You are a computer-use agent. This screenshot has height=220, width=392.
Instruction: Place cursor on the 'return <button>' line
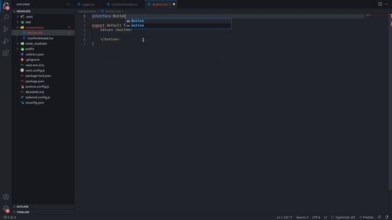pyautogui.click(x=116, y=30)
